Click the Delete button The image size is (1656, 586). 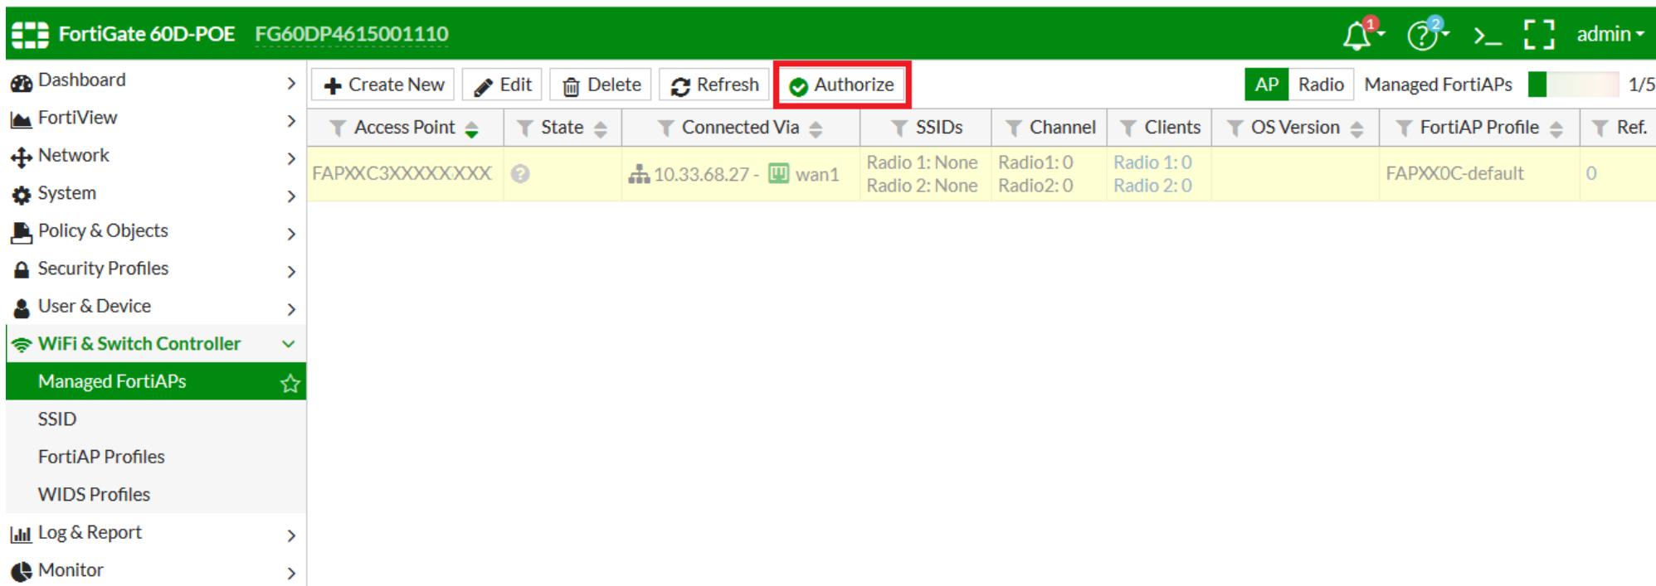click(601, 85)
